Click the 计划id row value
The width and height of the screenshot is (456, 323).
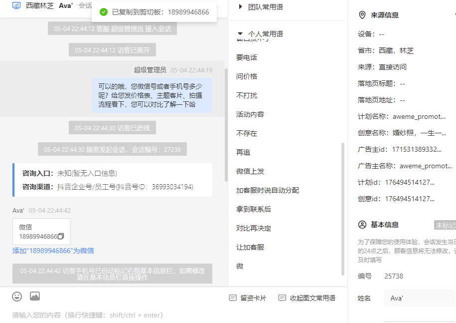(410, 182)
